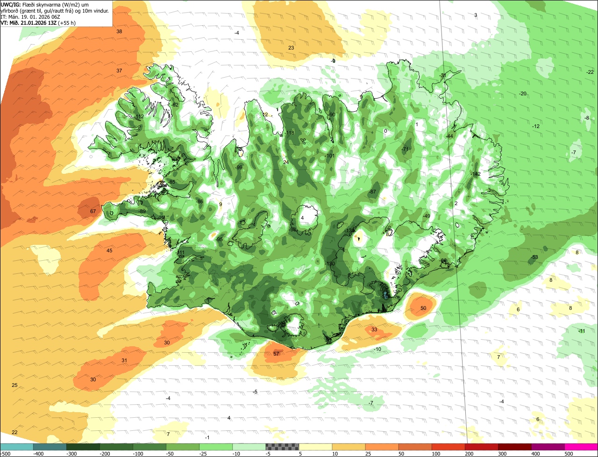598x457 pixels.
Task: Click the map value '-49'
Action: [x=426, y=216]
